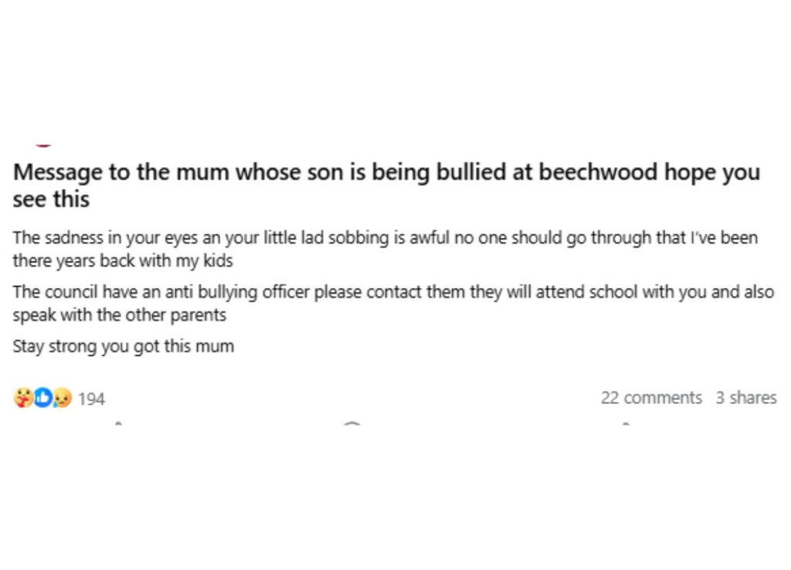Click the partially visible red profile avatar
The height and width of the screenshot is (570, 791).
click(43, 144)
